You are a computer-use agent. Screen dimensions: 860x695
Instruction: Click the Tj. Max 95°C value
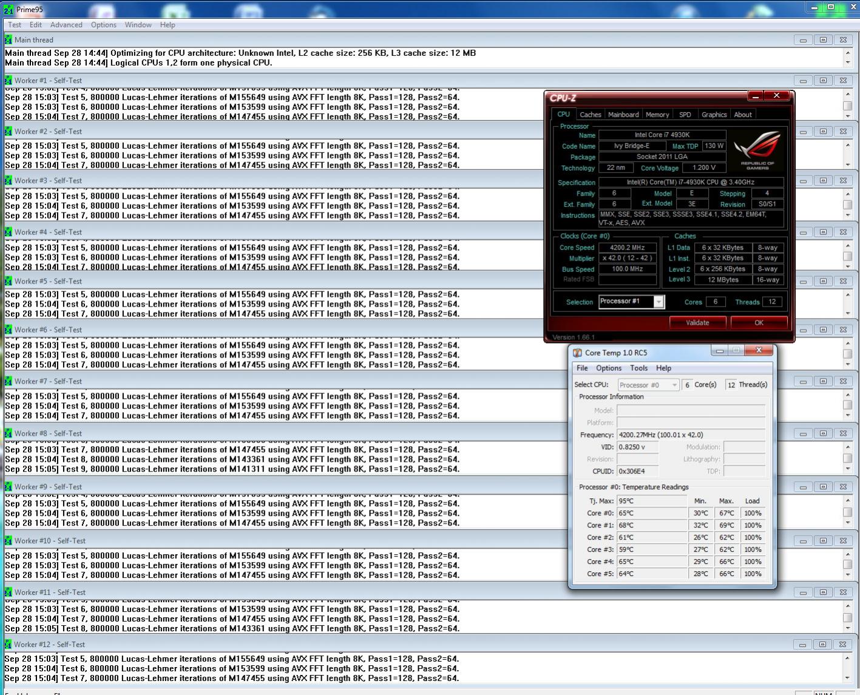tap(652, 501)
